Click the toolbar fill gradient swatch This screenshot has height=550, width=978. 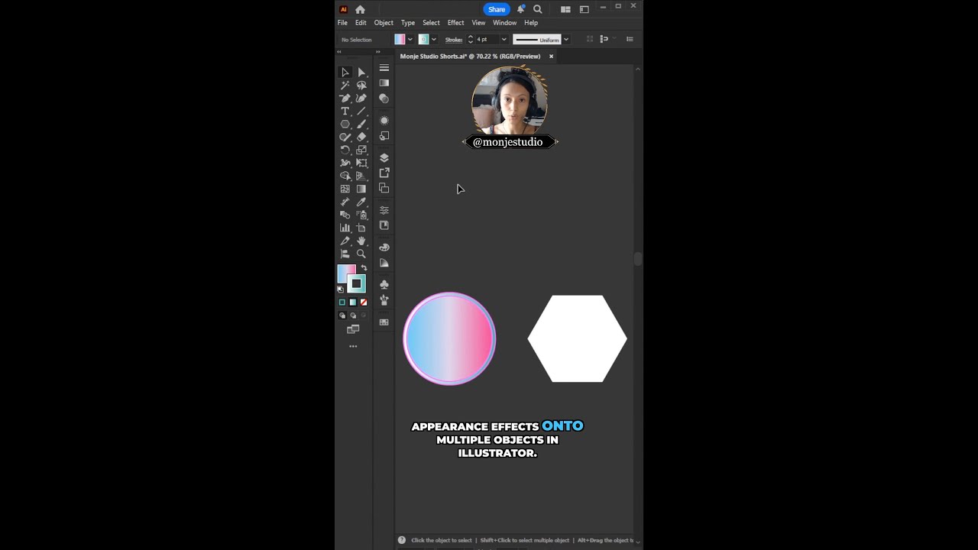(345, 272)
